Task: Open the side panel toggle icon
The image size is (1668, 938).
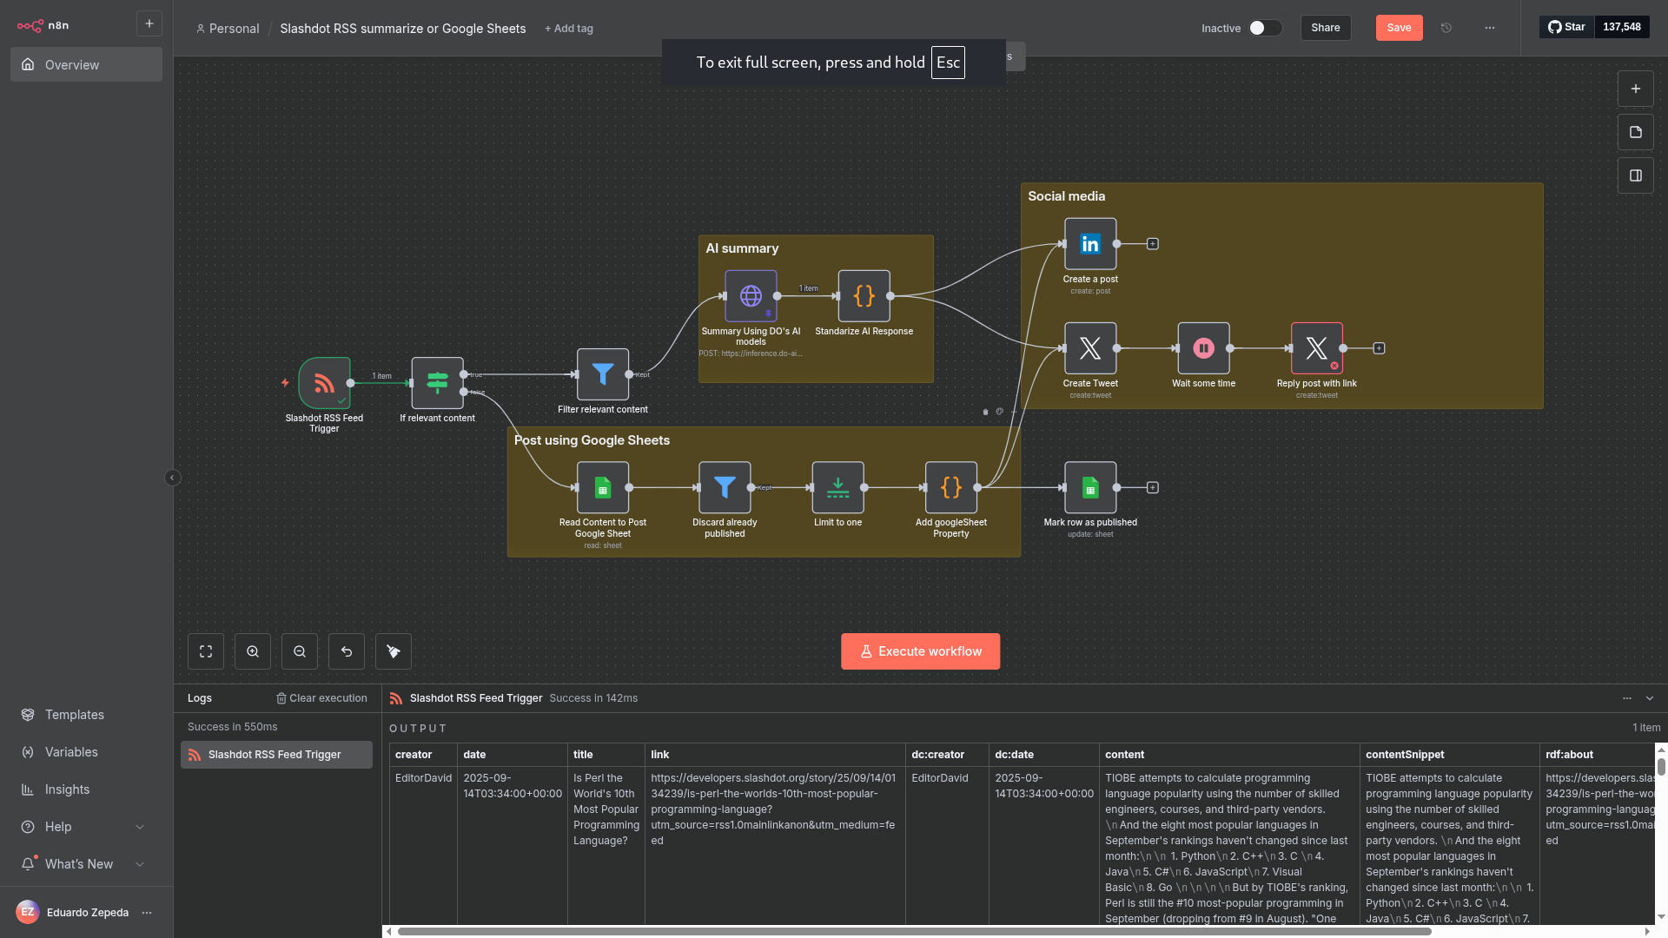Action: coord(1635,175)
